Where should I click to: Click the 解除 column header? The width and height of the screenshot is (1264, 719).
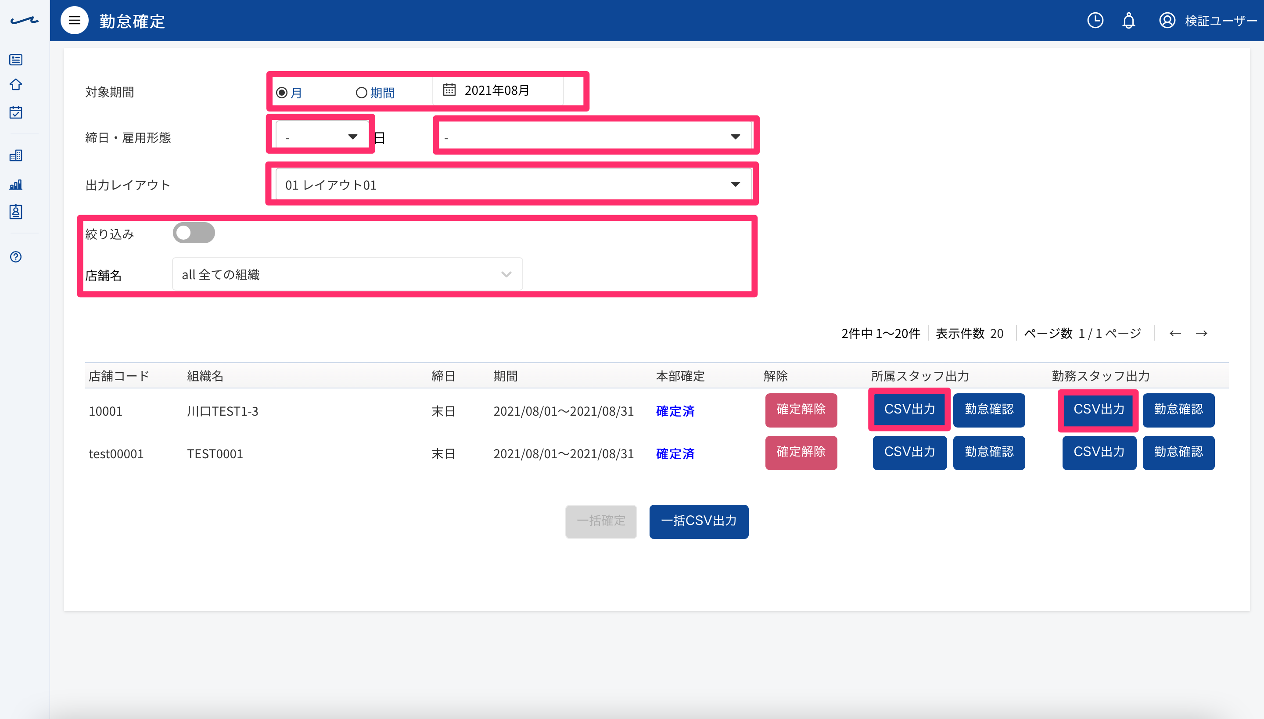click(776, 376)
